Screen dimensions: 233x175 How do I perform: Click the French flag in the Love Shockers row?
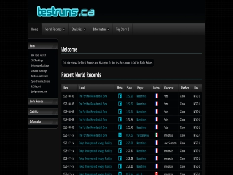click(x=156, y=143)
